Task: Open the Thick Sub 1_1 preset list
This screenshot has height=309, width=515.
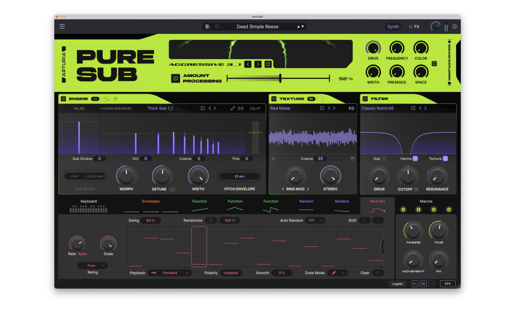Action: pyautogui.click(x=160, y=108)
